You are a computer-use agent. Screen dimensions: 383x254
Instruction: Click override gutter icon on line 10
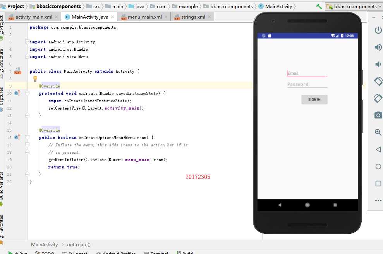[x=17, y=93]
